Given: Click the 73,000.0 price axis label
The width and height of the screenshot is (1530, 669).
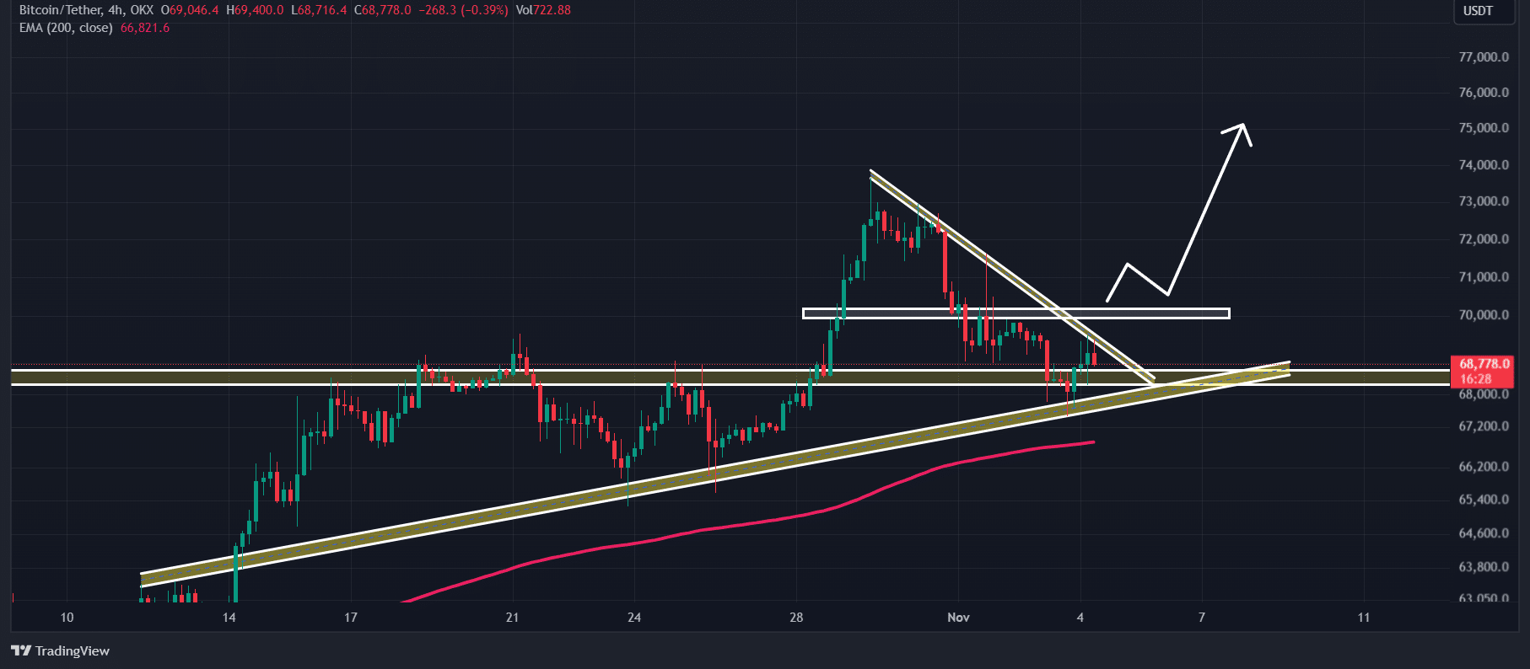Looking at the screenshot, I should coord(1484,201).
